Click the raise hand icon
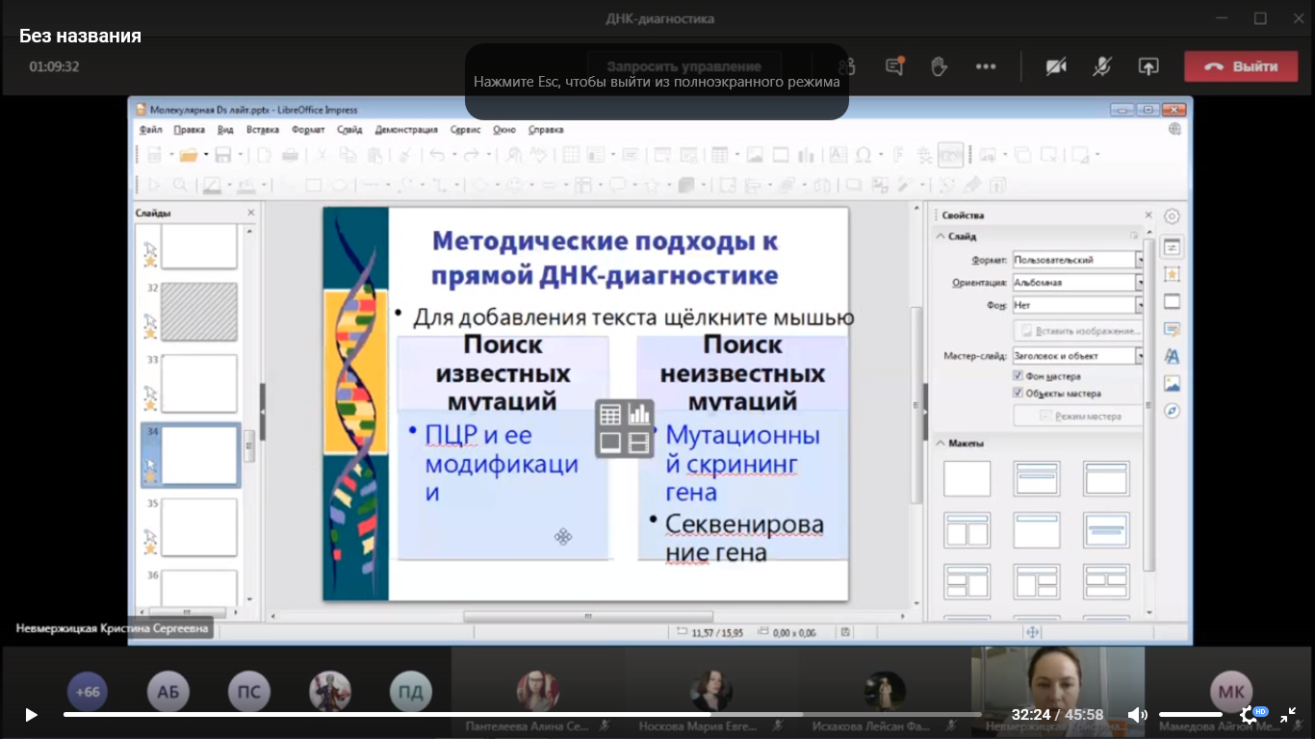Screen dimensions: 1315x739 940,66
